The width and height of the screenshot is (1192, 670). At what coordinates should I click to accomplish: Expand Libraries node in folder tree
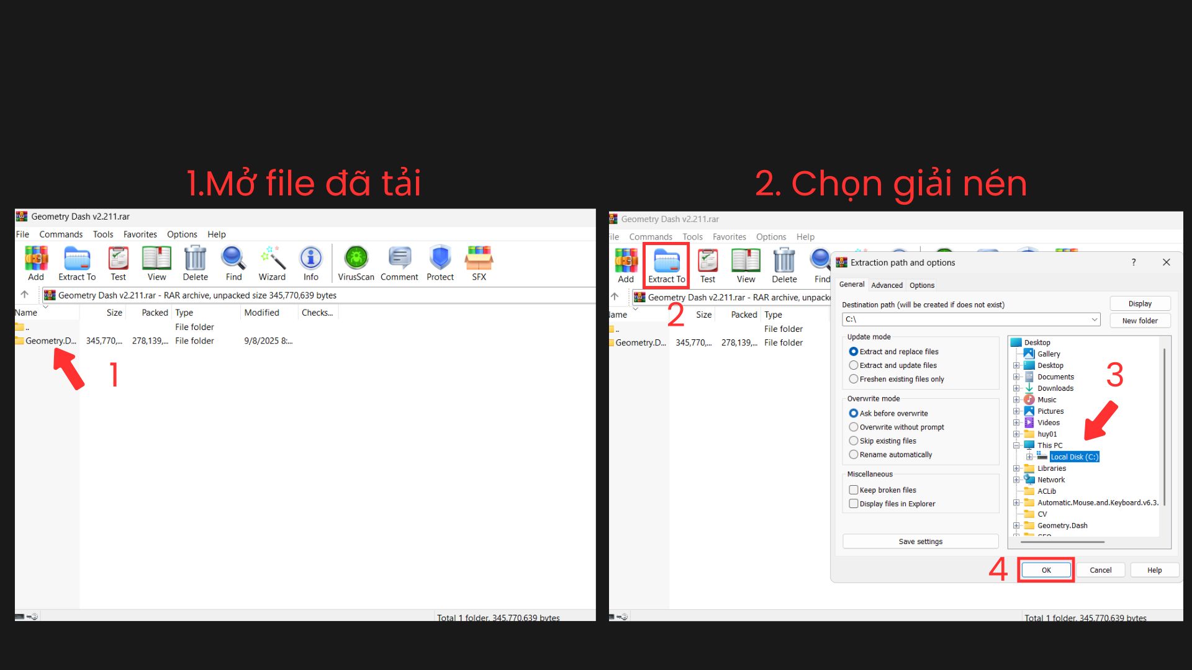pyautogui.click(x=1016, y=468)
